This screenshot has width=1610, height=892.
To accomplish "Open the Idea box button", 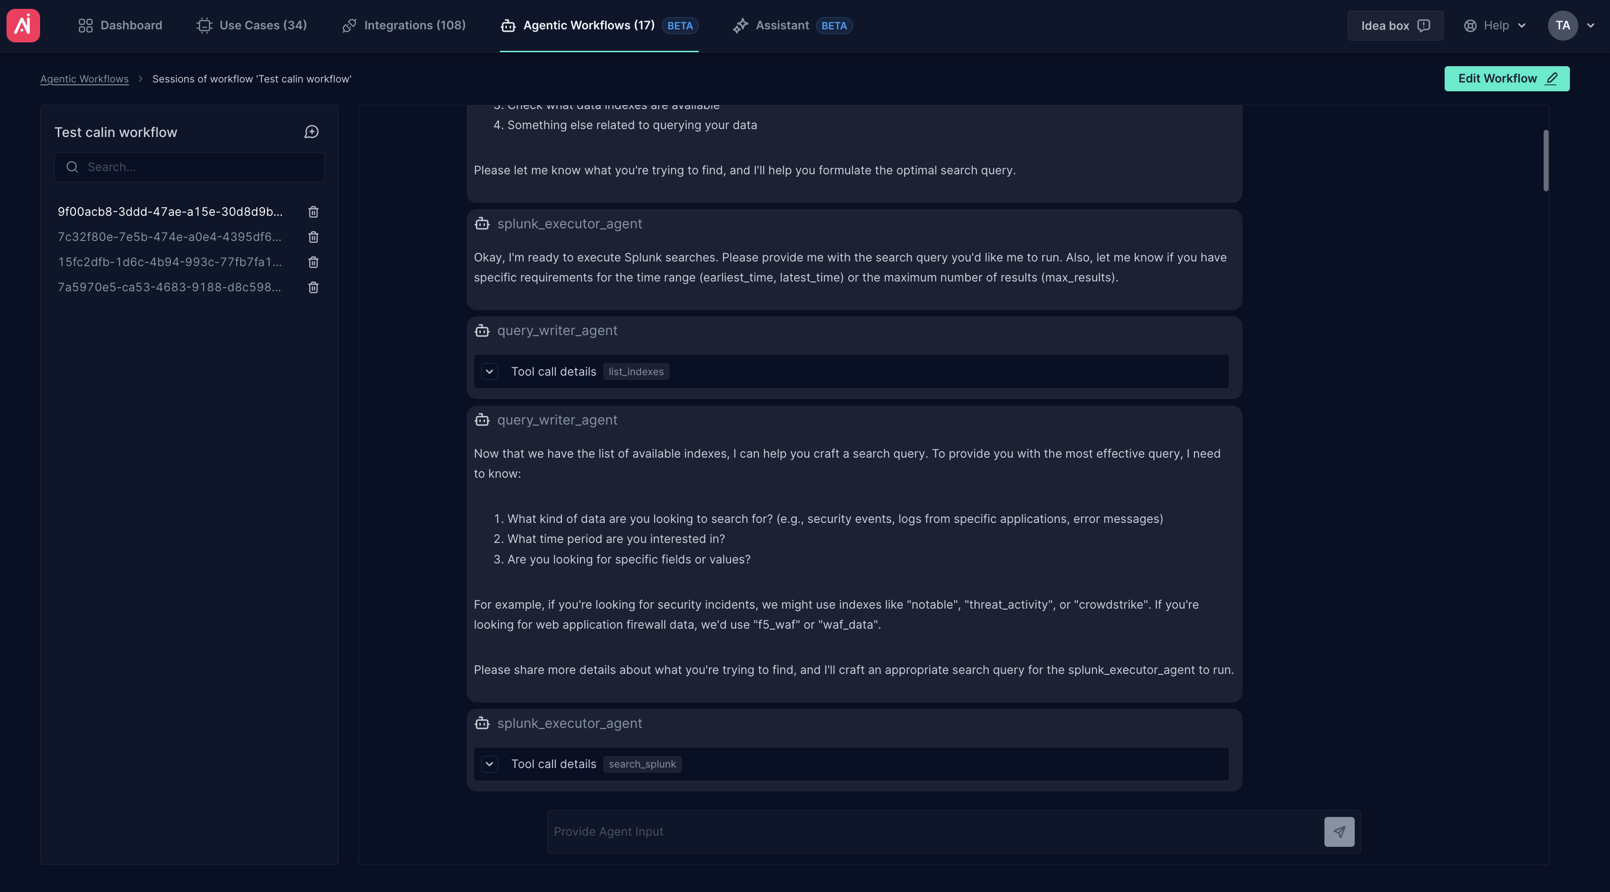I will (x=1394, y=26).
